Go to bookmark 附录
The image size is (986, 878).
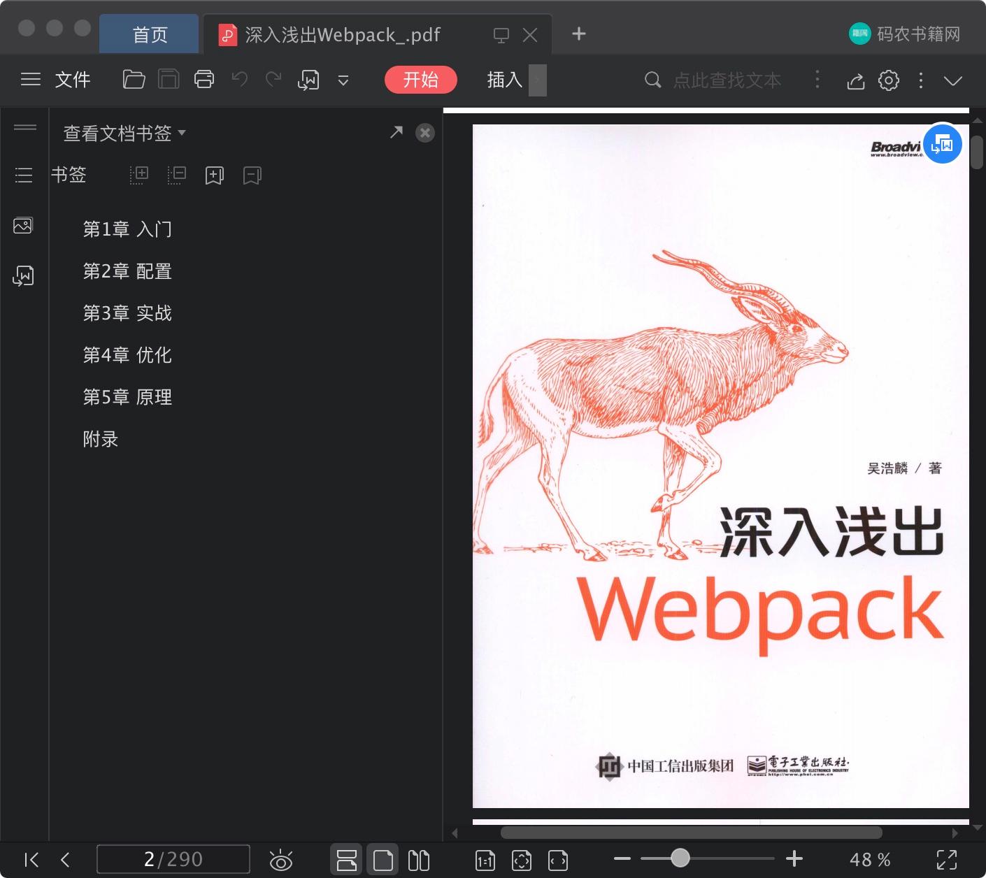click(101, 439)
